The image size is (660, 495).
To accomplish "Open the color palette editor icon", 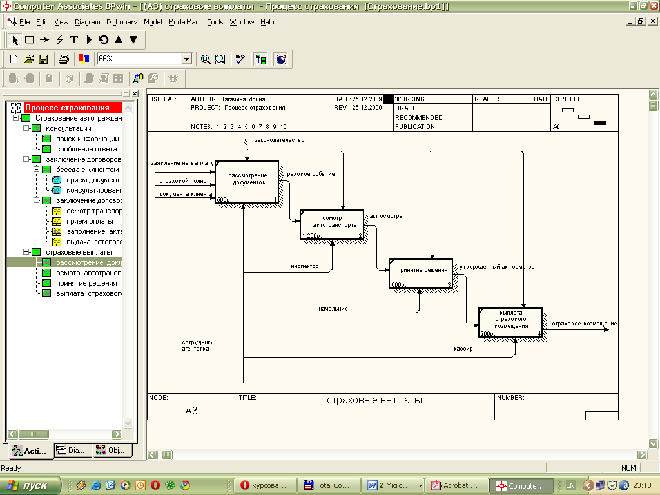I will 84,59.
